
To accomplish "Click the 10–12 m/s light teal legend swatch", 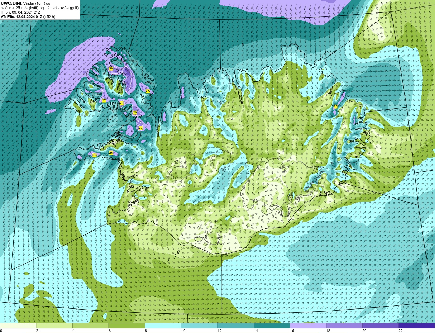I will tap(199, 326).
